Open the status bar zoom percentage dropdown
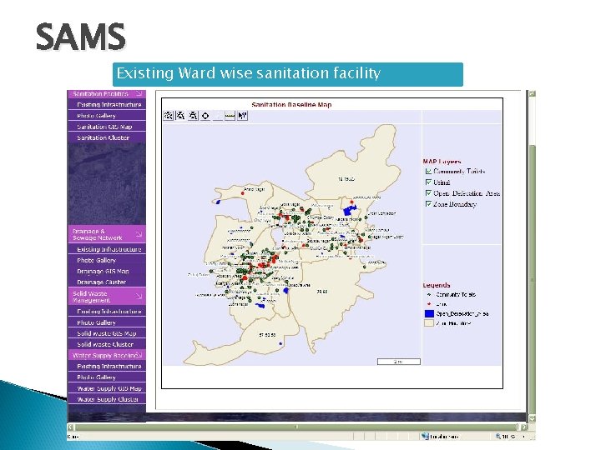This screenshot has height=450, width=601. 523,437
